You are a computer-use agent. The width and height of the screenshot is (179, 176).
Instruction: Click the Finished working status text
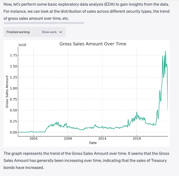[x=18, y=32]
